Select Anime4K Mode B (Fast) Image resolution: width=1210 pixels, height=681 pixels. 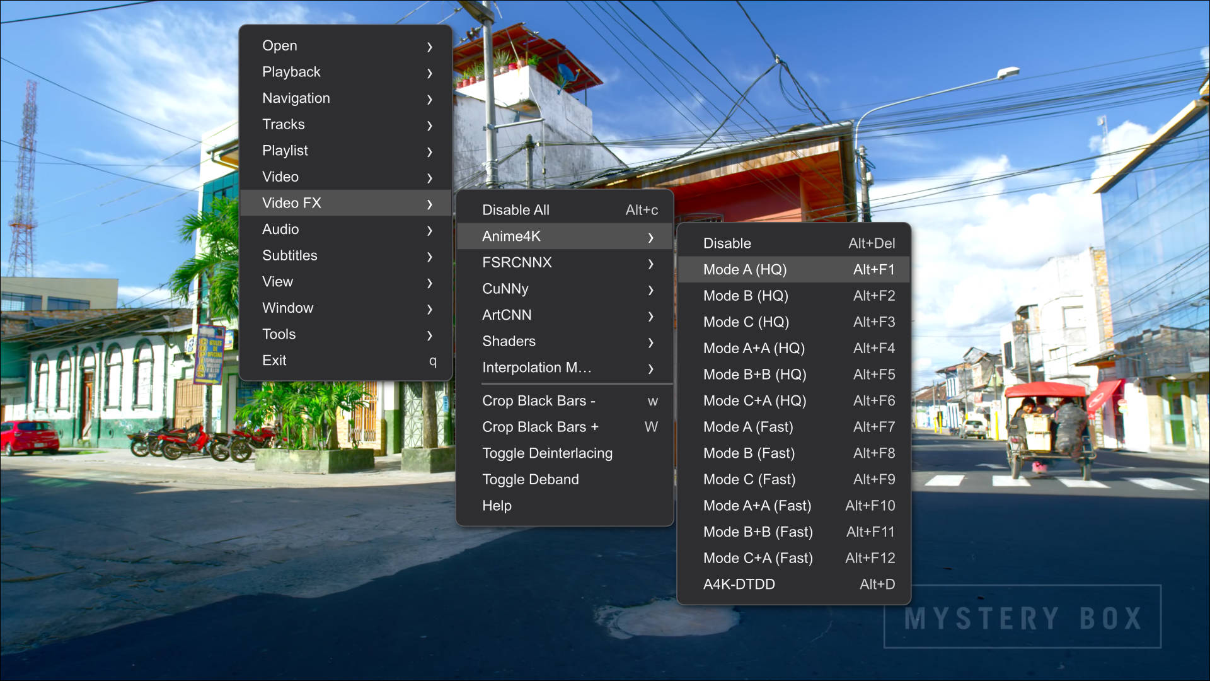pyautogui.click(x=794, y=453)
